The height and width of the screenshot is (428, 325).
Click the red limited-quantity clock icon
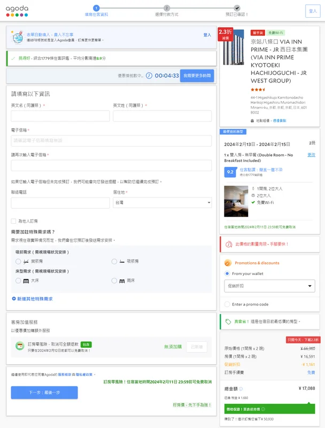click(229, 244)
